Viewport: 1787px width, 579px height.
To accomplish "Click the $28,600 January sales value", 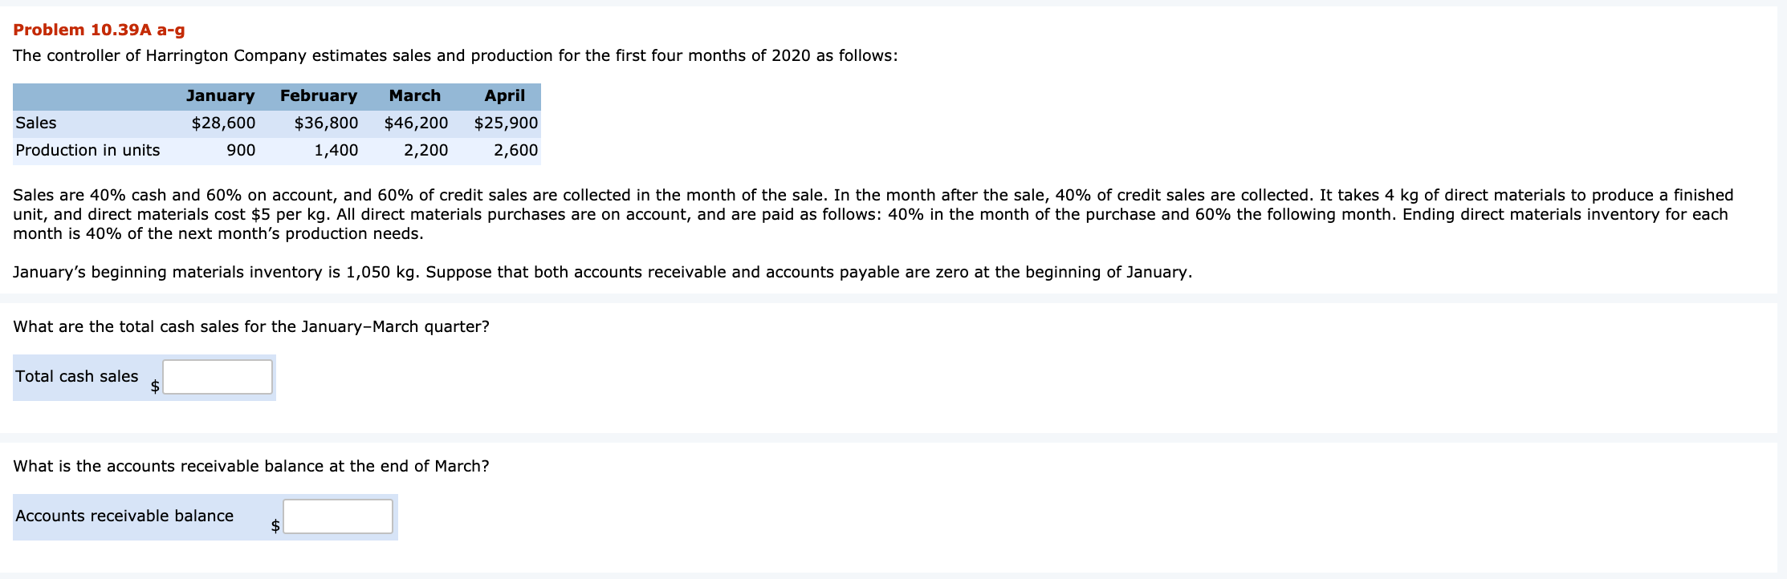I will click(223, 123).
